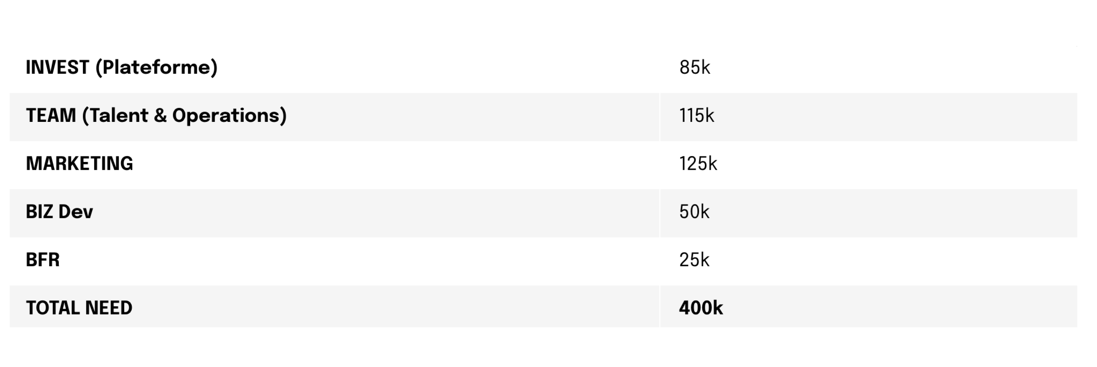Click the word TEAM
Viewport: 1097px width, 367px height.
pos(51,116)
